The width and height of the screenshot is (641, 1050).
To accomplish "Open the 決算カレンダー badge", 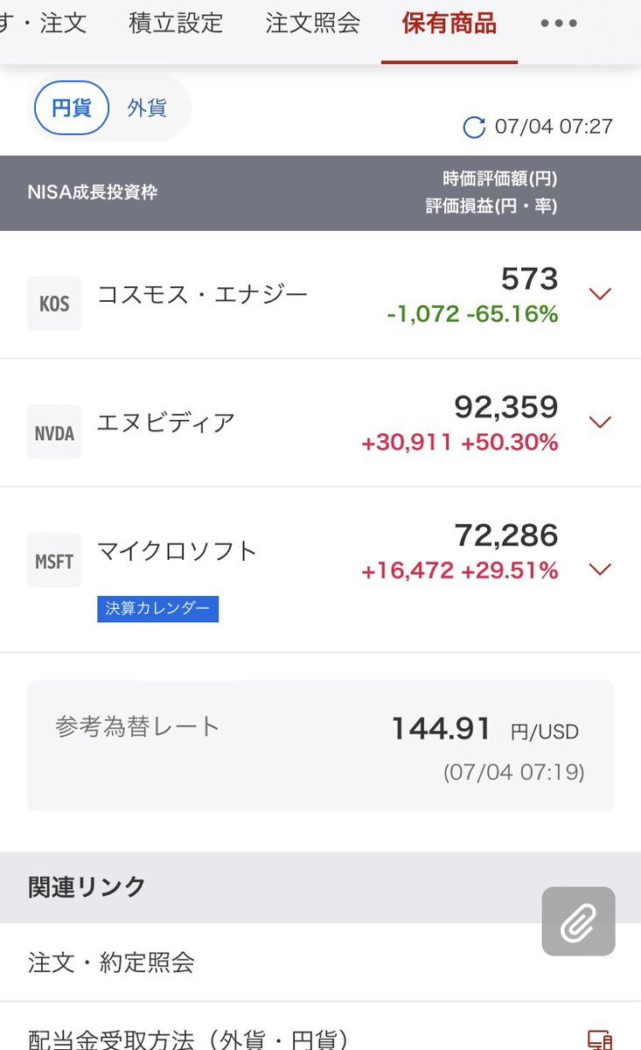I will [x=157, y=609].
